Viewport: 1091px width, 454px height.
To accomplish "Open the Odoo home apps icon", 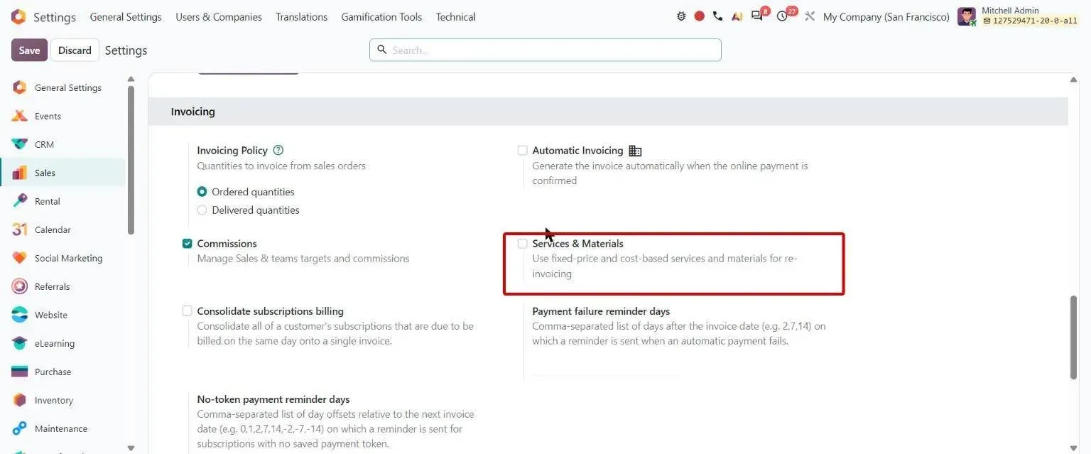I will click(x=18, y=16).
